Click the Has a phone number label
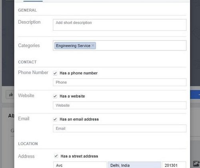200x168 pixels. tap(78, 73)
